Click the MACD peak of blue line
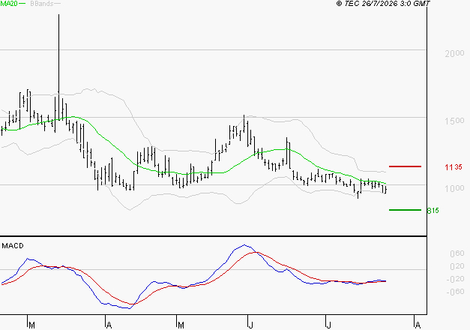470x330 pixels. pyautogui.click(x=244, y=245)
